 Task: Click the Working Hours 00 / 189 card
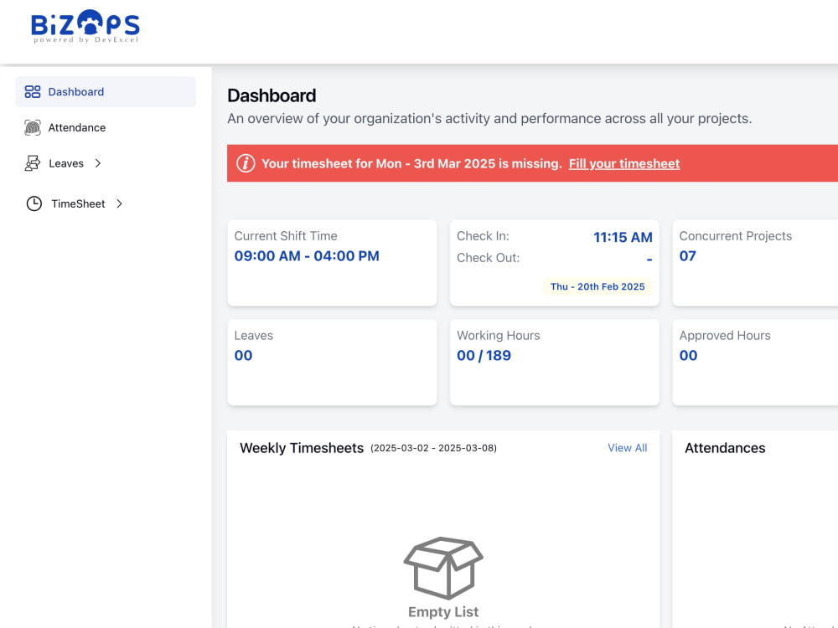[x=555, y=363]
